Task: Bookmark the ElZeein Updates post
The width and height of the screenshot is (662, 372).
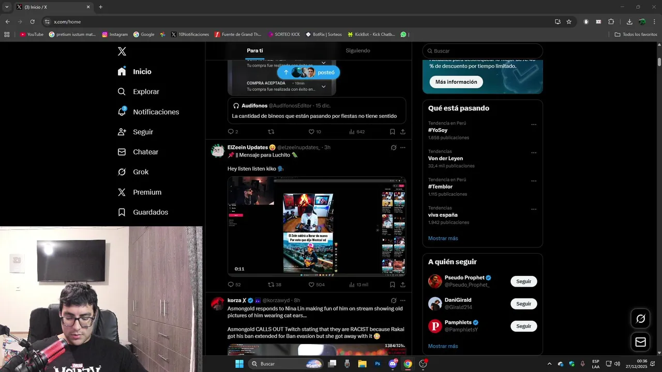Action: click(x=393, y=285)
